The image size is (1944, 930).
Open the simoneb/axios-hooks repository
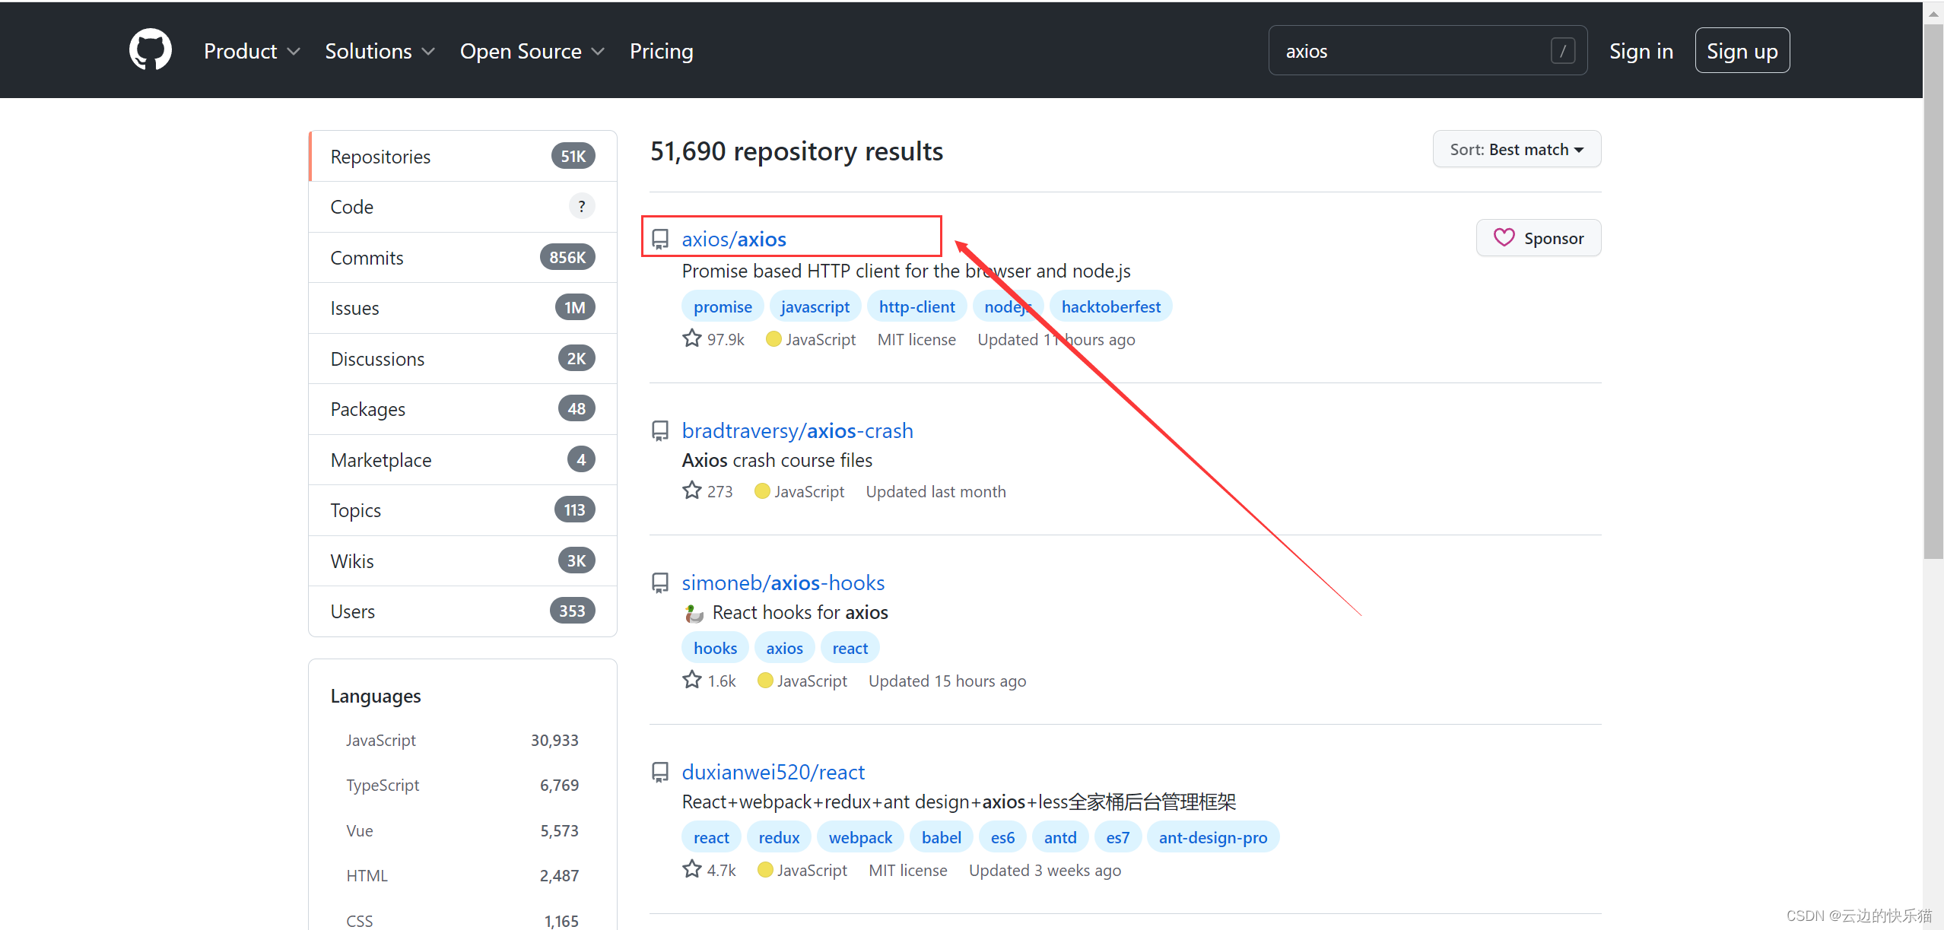(783, 582)
